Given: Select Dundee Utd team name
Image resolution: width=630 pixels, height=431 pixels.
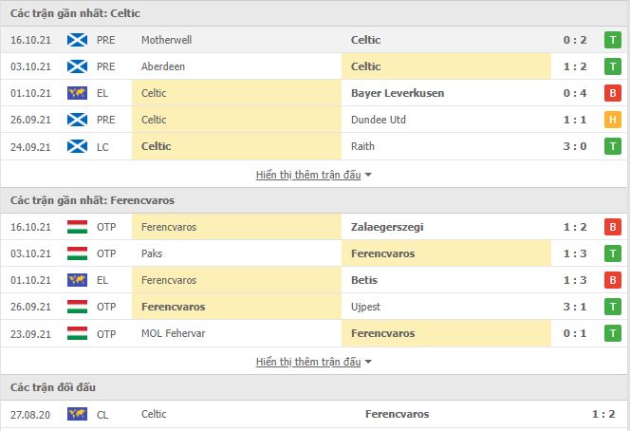Looking at the screenshot, I should (x=378, y=120).
